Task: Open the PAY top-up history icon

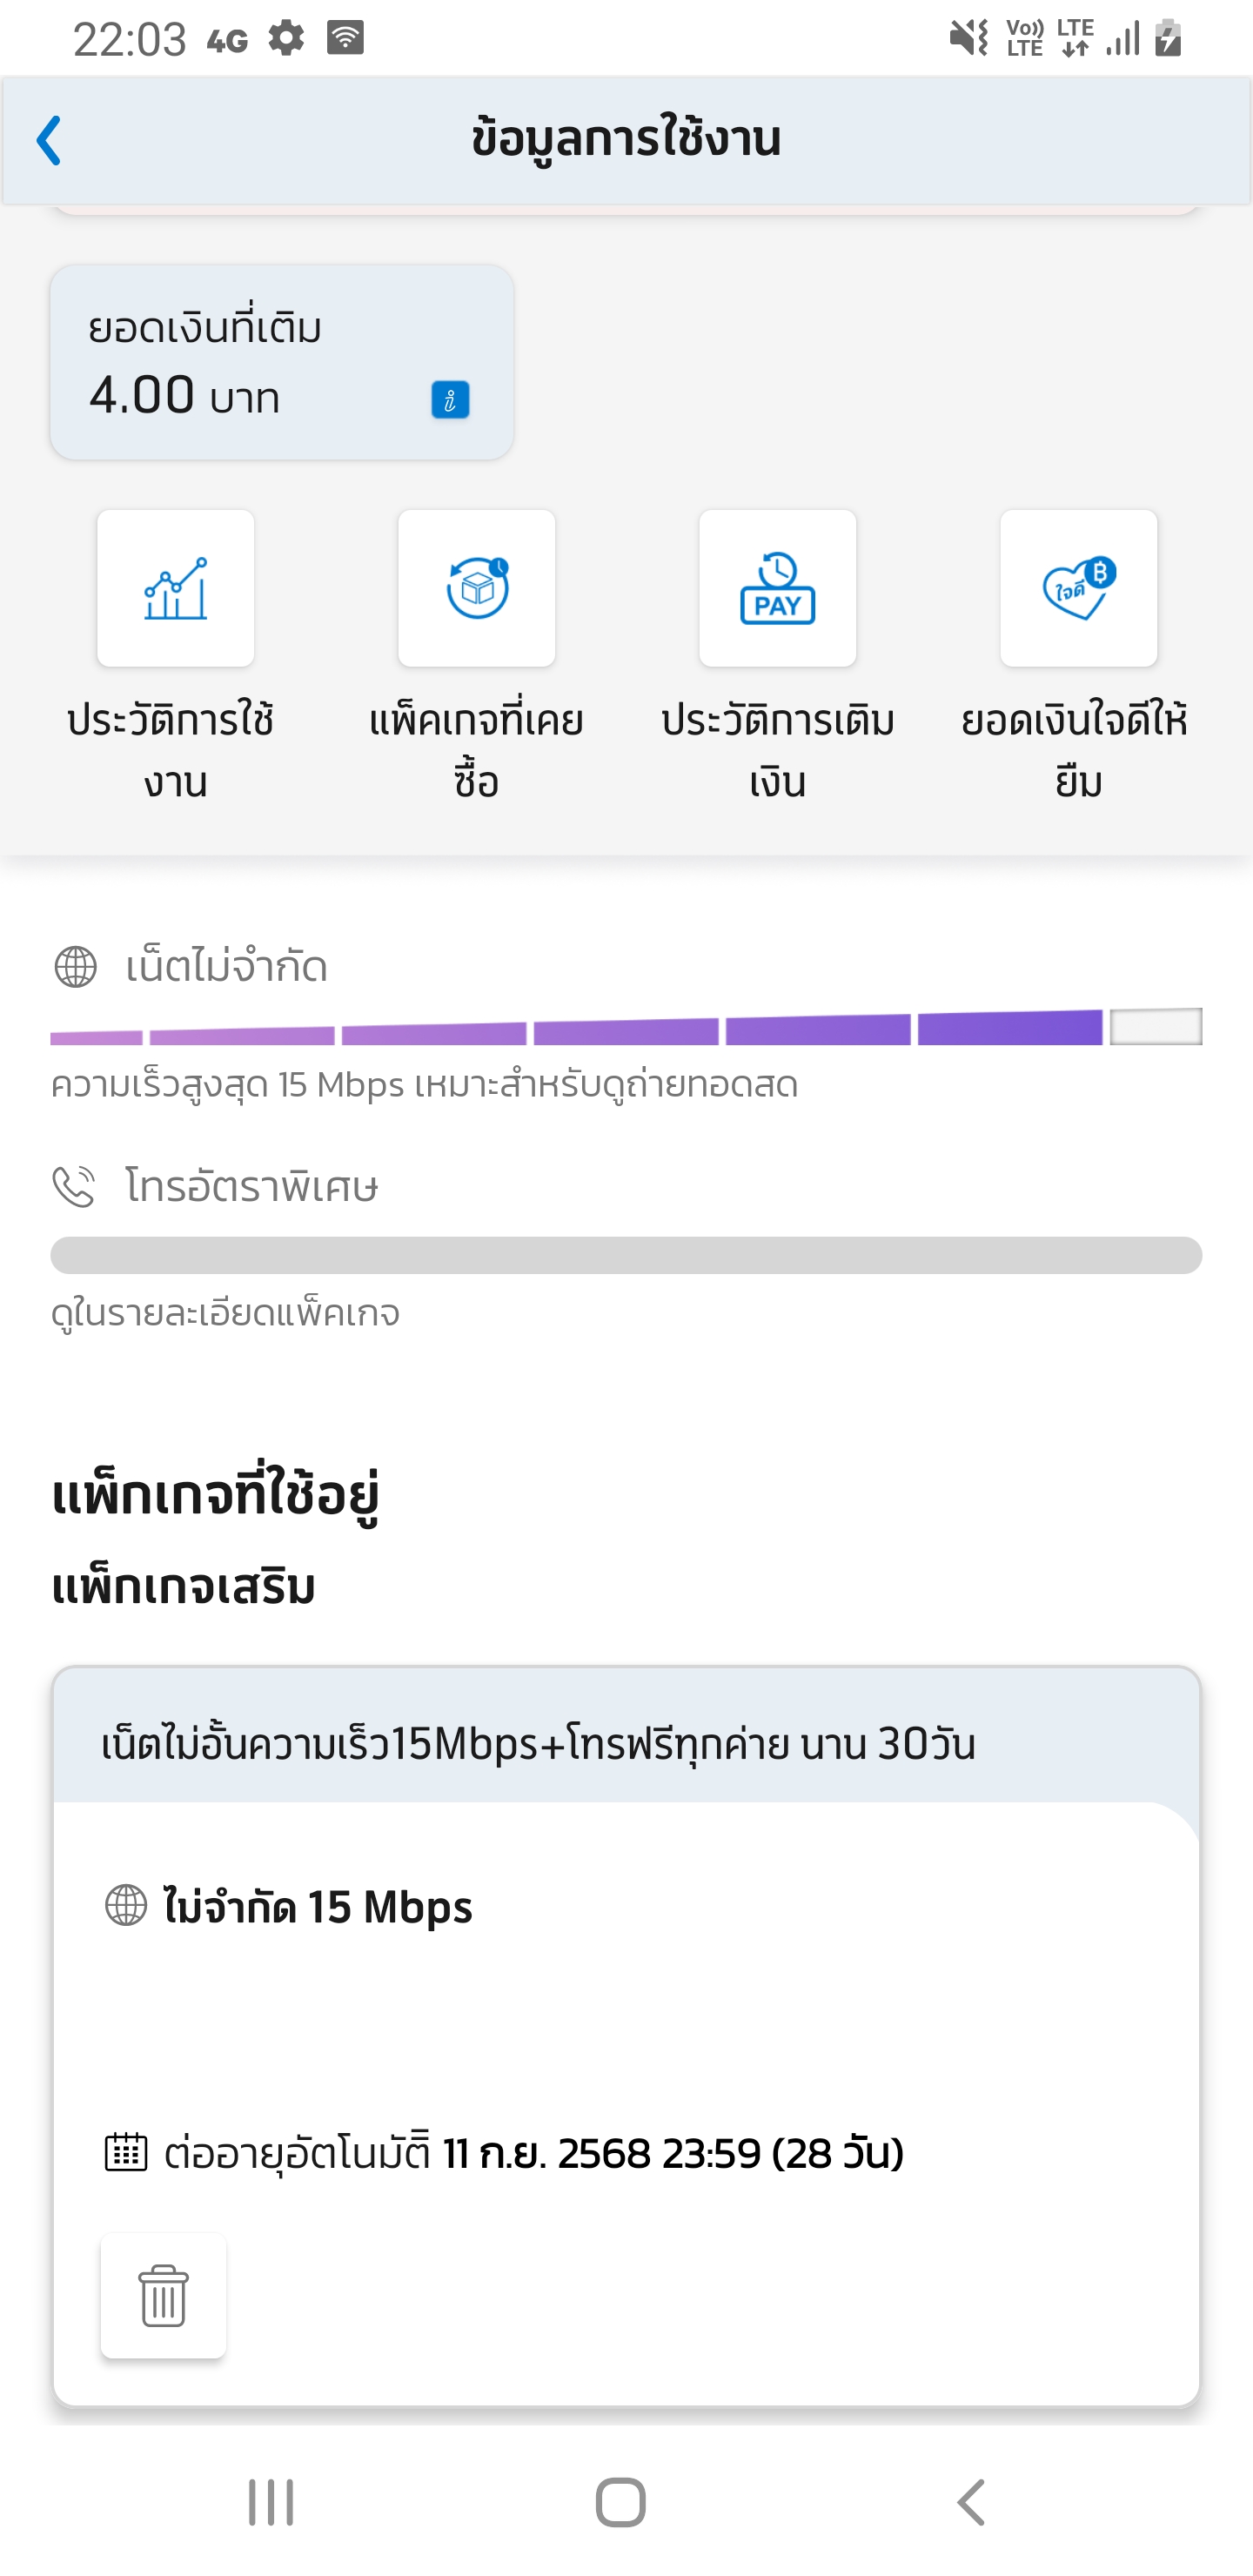Action: point(778,588)
